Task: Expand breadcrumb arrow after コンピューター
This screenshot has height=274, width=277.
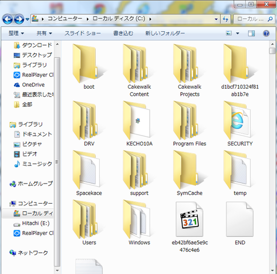Action: (87, 19)
